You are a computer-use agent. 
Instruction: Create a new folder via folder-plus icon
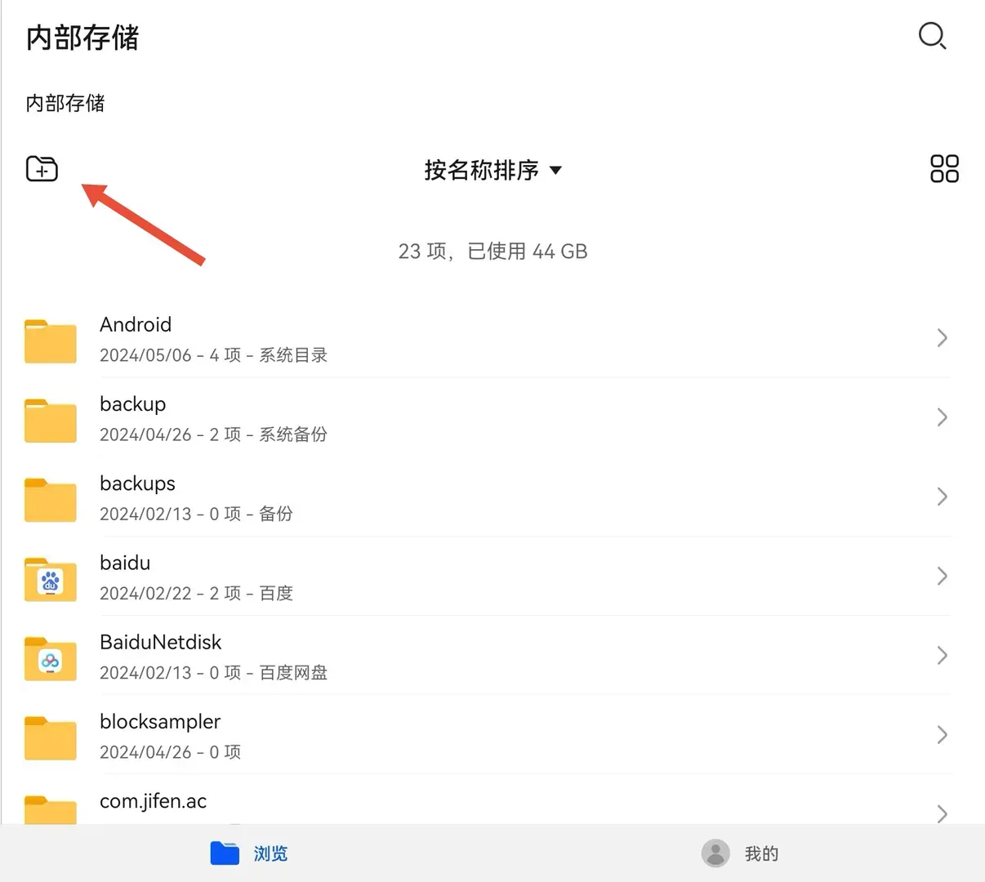(42, 168)
